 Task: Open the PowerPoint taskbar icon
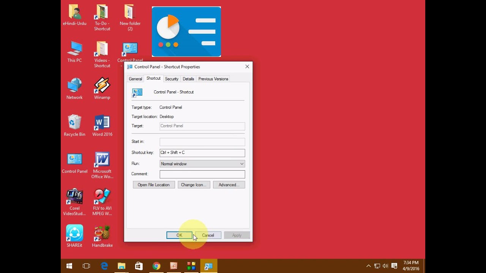coord(174,266)
